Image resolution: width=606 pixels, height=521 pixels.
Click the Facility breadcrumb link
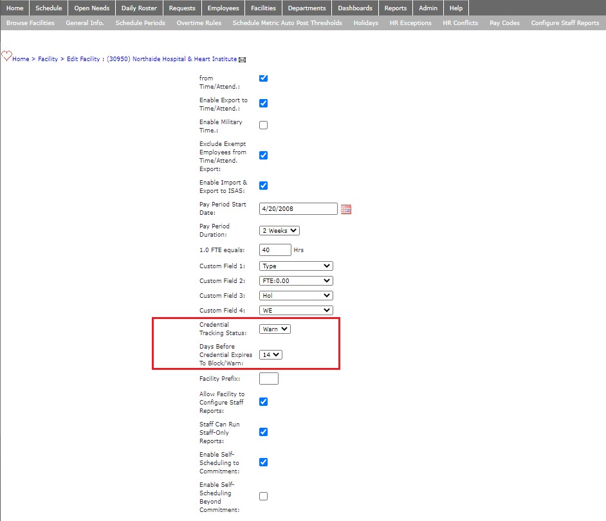pos(48,59)
